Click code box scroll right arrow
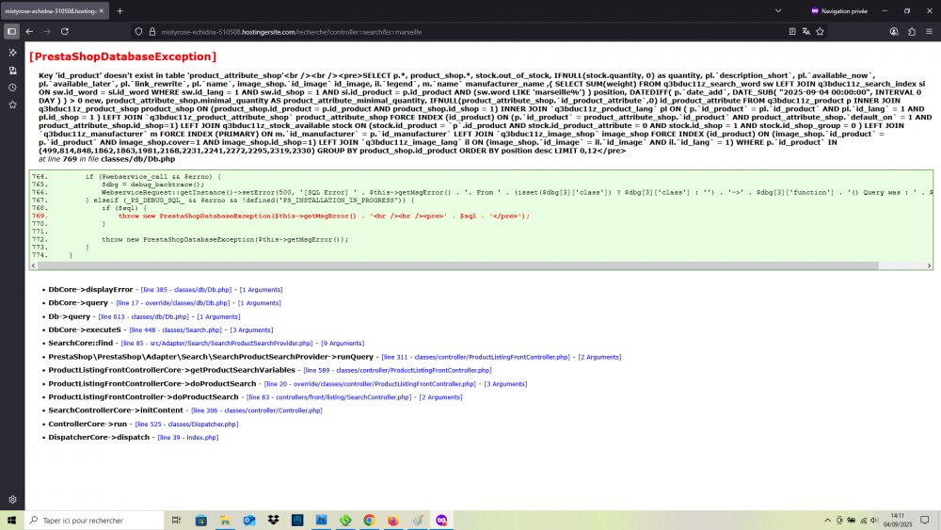This screenshot has width=941, height=530. click(x=929, y=265)
